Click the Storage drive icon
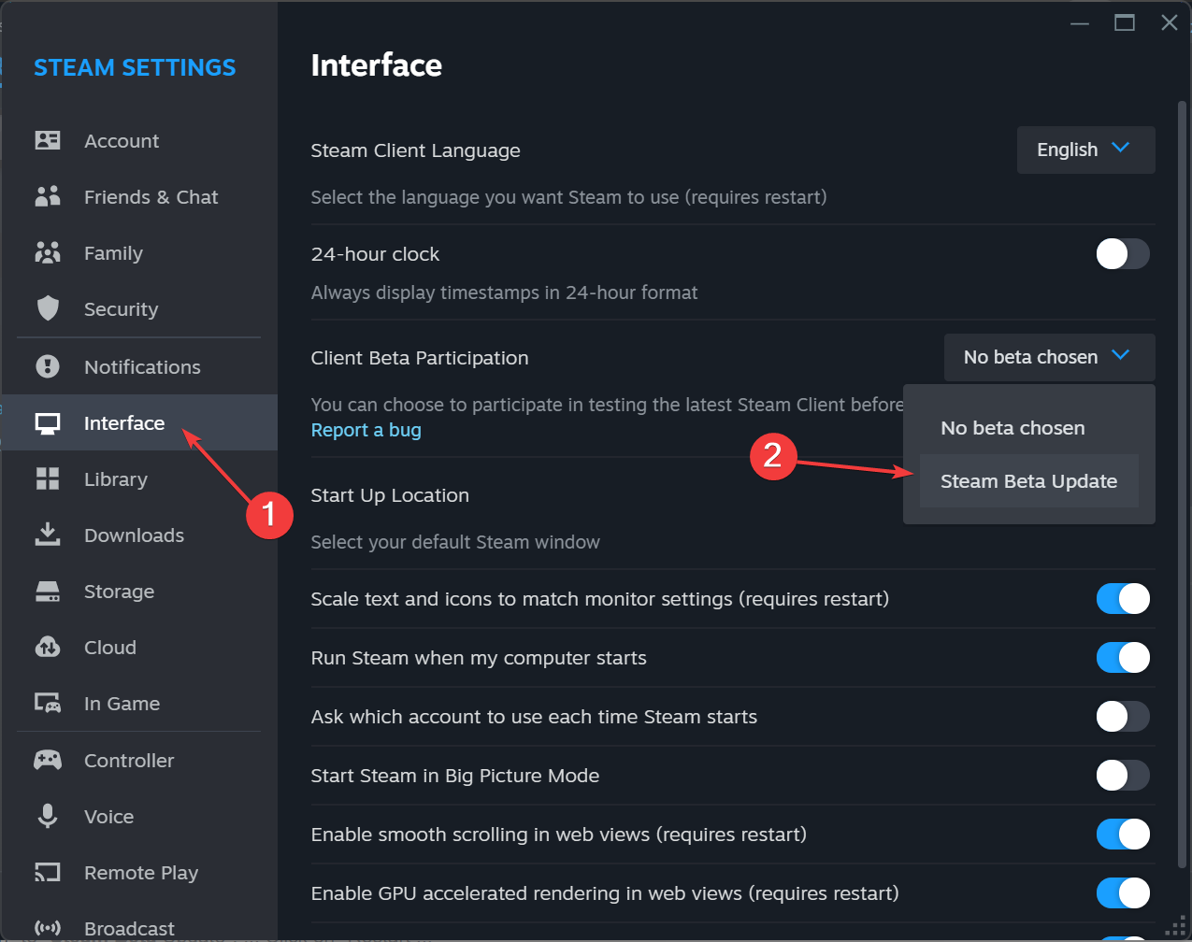Viewport: 1192px width, 942px height. 48,592
